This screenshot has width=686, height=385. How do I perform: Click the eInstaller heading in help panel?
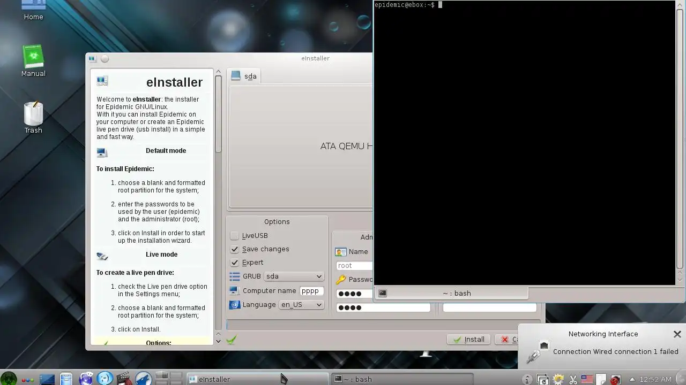pos(174,82)
